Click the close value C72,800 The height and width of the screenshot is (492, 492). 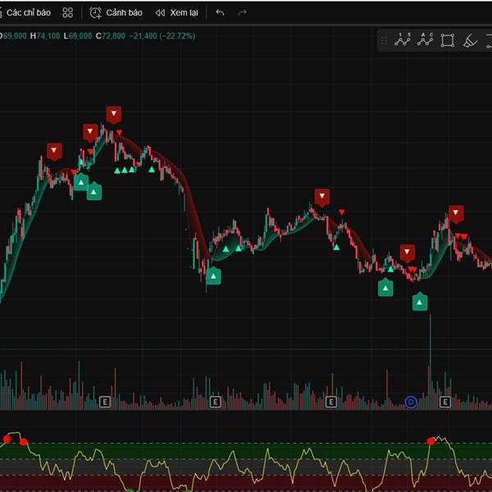pyautogui.click(x=111, y=36)
